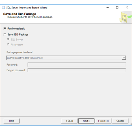Close the Import and Export Wizard
The image size is (132, 130).
[x=127, y=7]
